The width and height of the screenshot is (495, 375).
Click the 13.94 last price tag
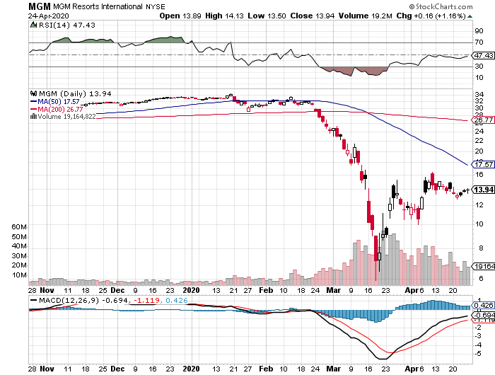click(483, 190)
